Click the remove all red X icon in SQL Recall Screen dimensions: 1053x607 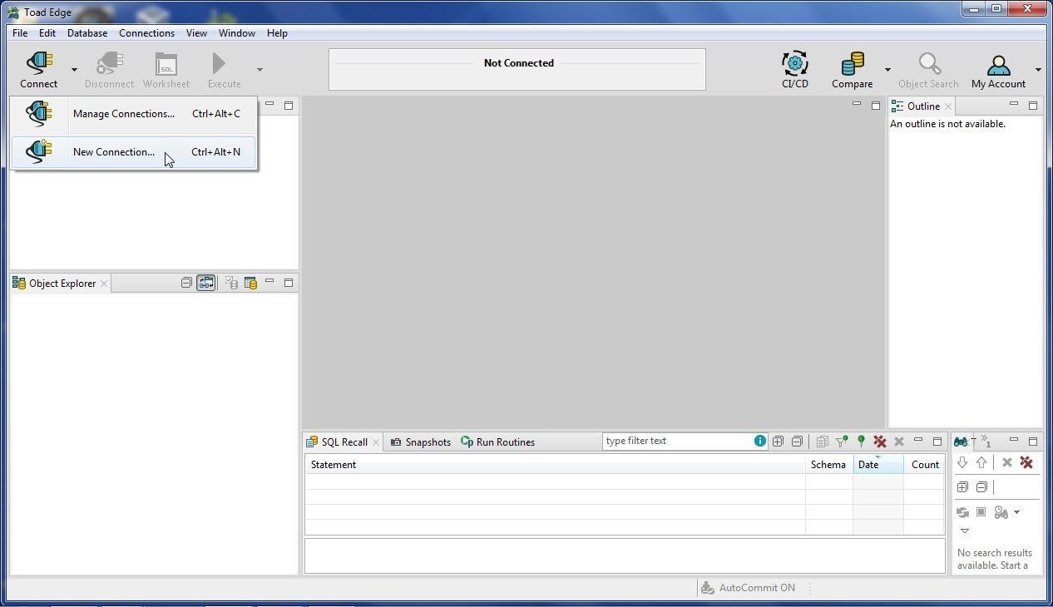(879, 442)
